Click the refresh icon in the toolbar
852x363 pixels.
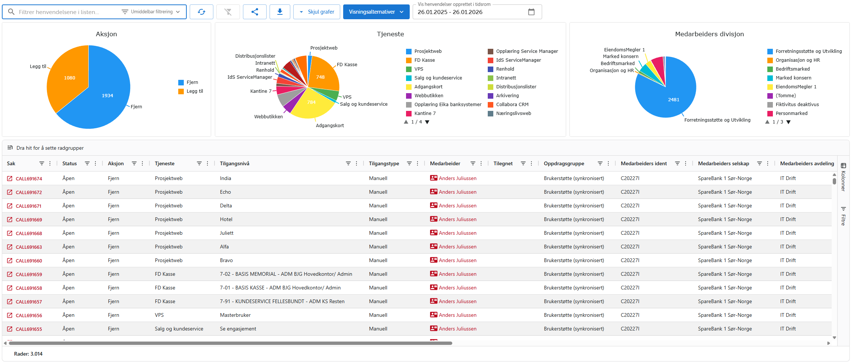point(202,11)
